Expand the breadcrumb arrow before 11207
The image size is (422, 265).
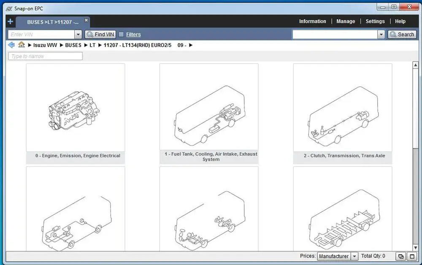(x=100, y=45)
